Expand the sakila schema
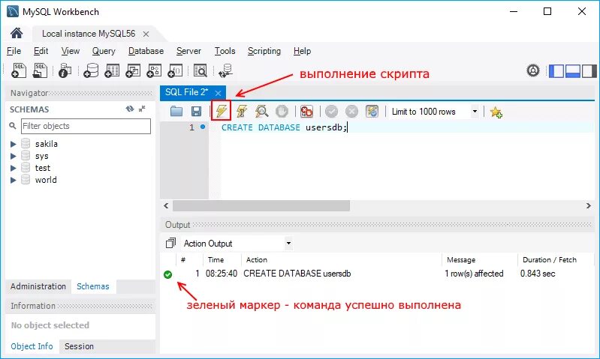The width and height of the screenshot is (600, 359). click(x=13, y=144)
